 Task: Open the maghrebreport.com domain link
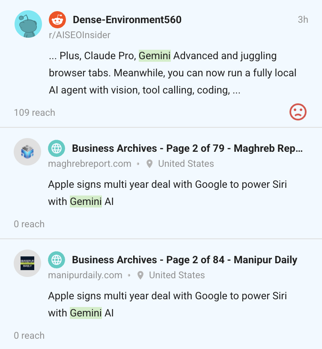click(89, 164)
